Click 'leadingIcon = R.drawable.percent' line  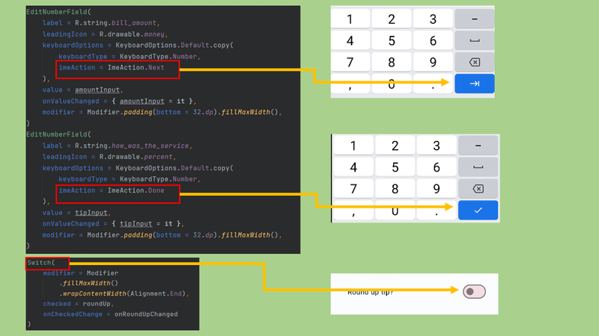point(109,157)
